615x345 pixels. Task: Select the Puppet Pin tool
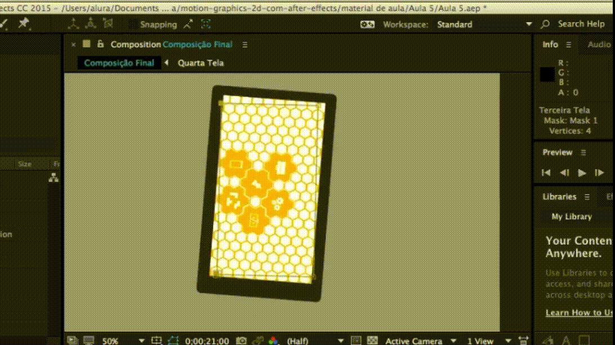[x=24, y=23]
